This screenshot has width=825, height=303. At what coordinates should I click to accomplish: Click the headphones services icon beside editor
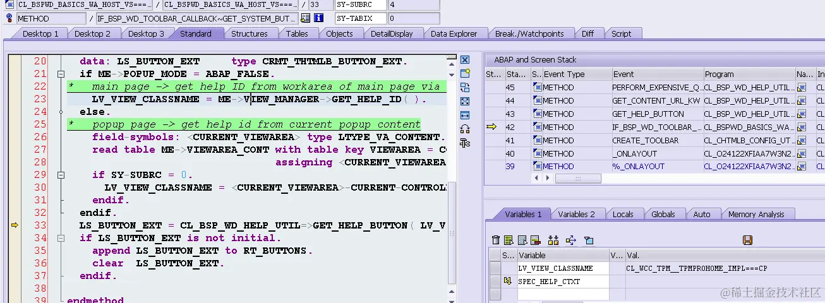[465, 129]
